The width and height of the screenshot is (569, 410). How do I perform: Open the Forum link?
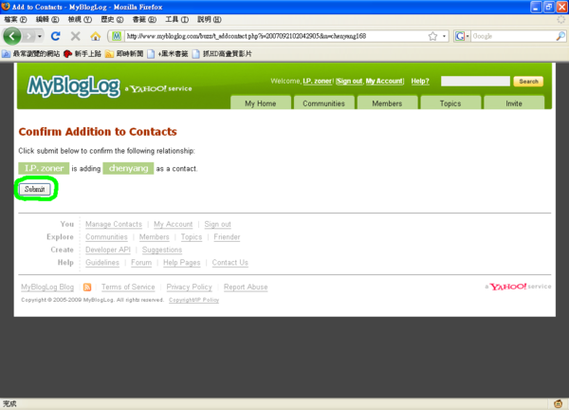coord(141,262)
